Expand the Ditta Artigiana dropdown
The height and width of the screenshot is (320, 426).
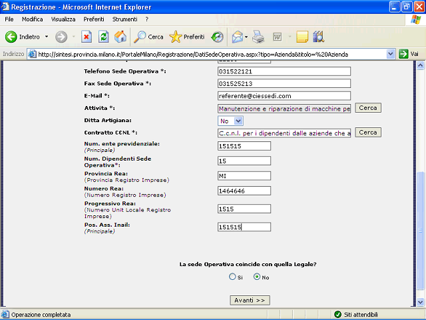coord(238,121)
